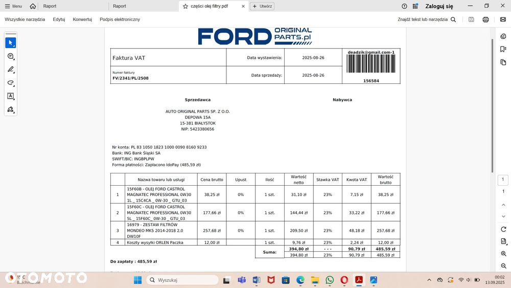The image size is (511, 288).
Task: Pick the Add comment tool
Action: tap(11, 56)
